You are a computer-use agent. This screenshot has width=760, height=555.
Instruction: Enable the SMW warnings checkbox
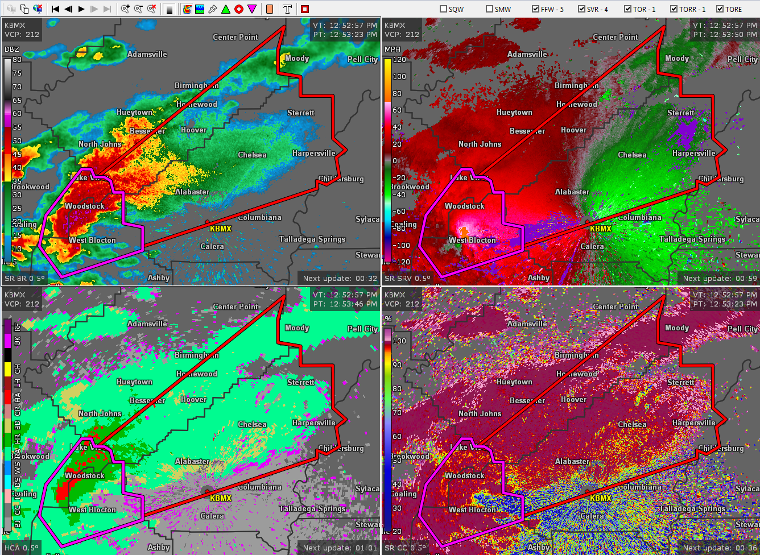point(489,9)
